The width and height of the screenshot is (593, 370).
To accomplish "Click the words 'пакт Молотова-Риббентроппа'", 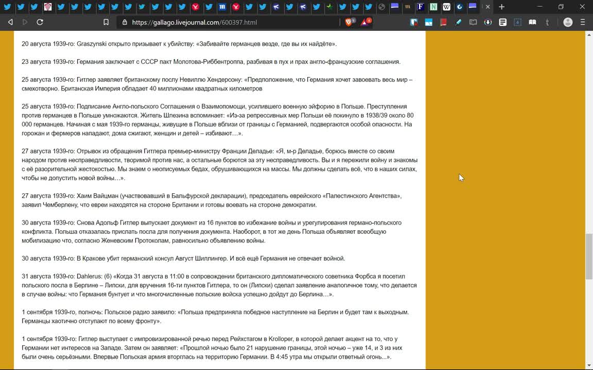I will (200, 62).
